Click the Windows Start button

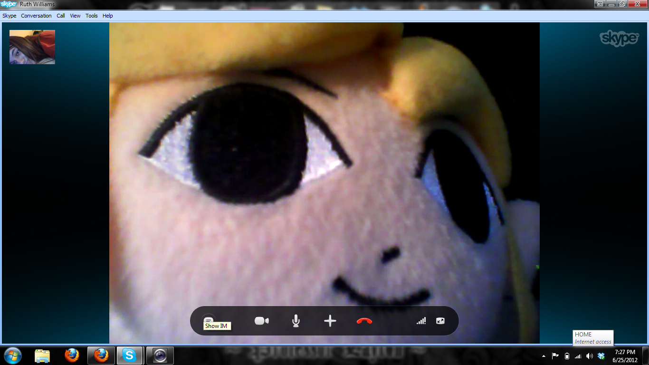tap(12, 355)
